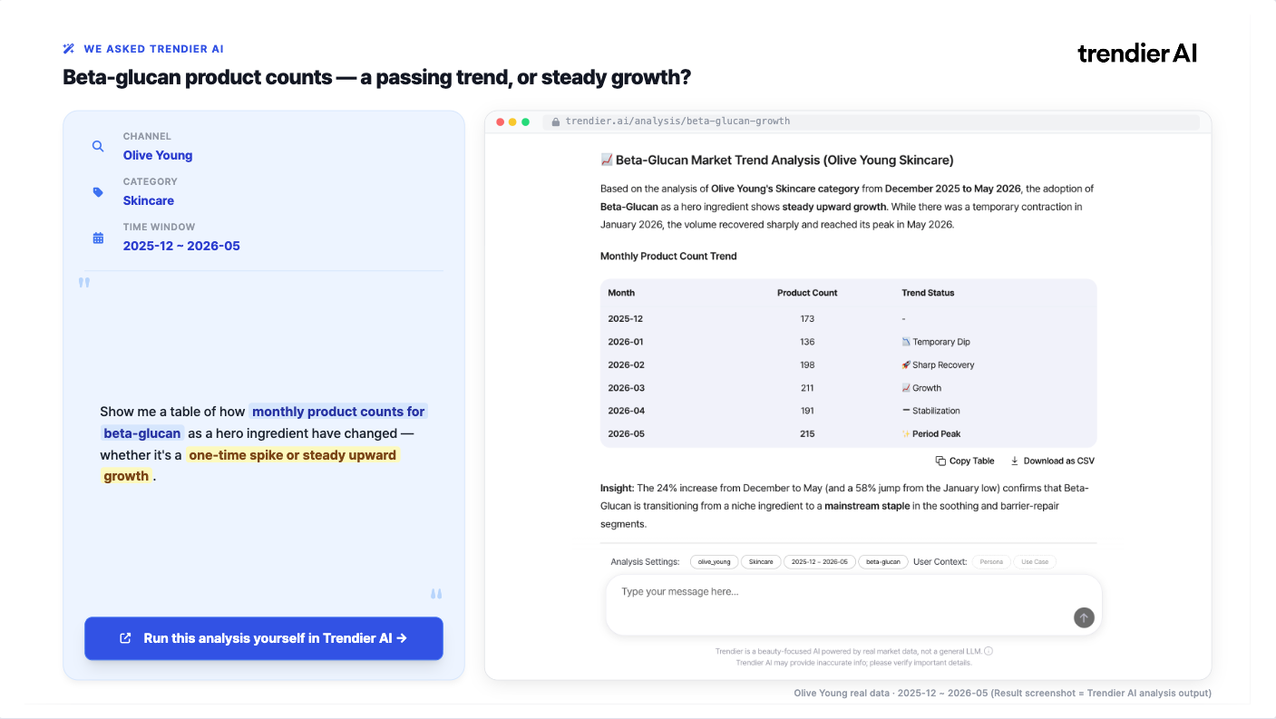Click the info icon after the disclaimer
Image resolution: width=1276 pixels, height=719 pixels.
pyautogui.click(x=989, y=651)
